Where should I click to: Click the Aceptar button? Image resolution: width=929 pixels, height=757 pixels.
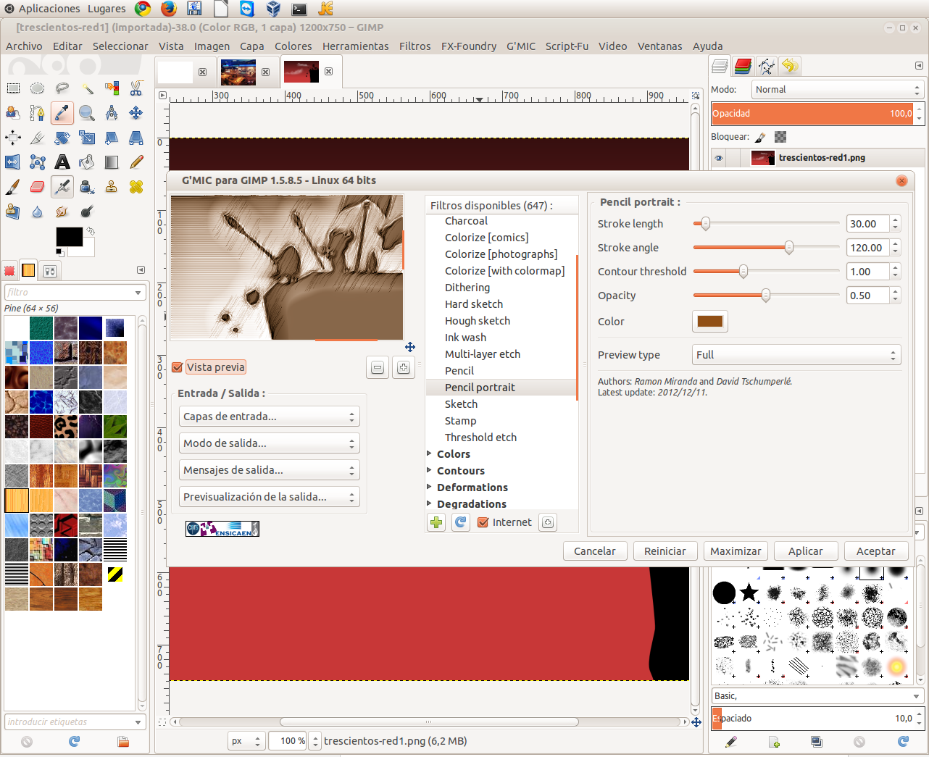[876, 551]
